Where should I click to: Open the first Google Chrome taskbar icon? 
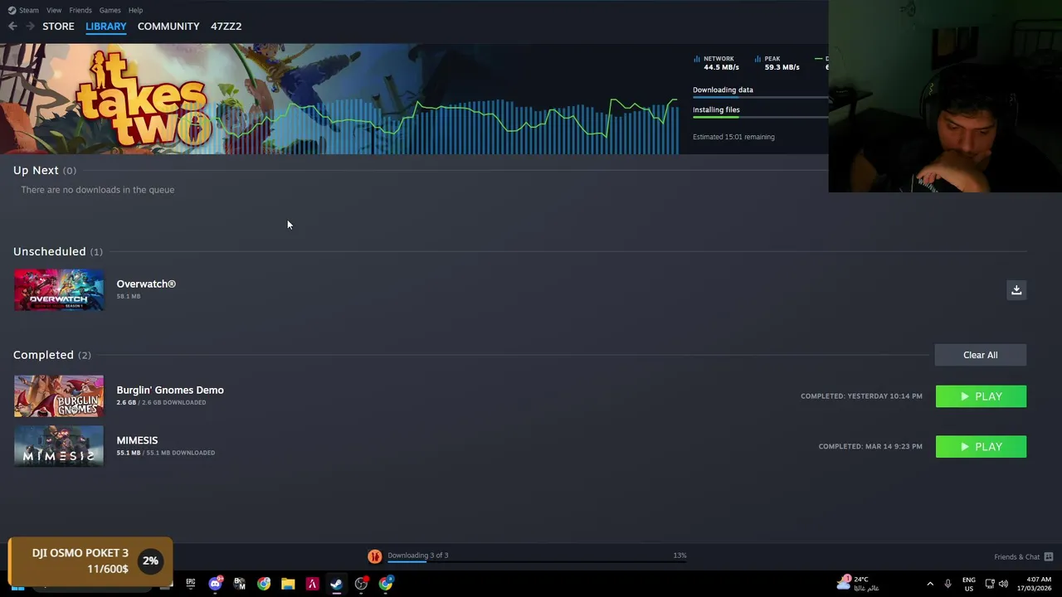coord(264,584)
